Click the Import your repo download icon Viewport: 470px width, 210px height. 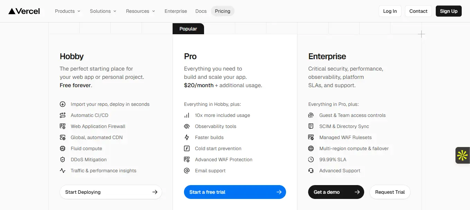(63, 104)
